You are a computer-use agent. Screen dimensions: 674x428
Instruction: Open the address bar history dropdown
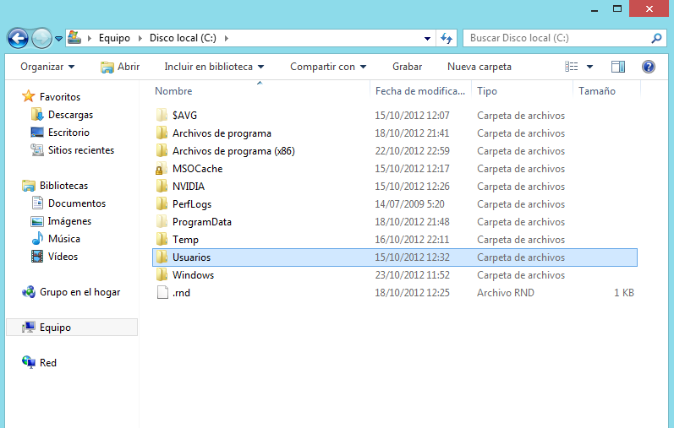click(427, 39)
